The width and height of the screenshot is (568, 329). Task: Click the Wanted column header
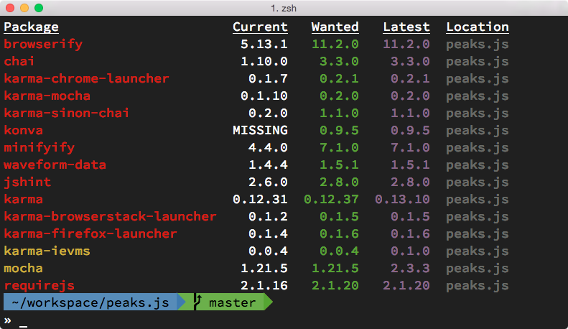[x=335, y=27]
